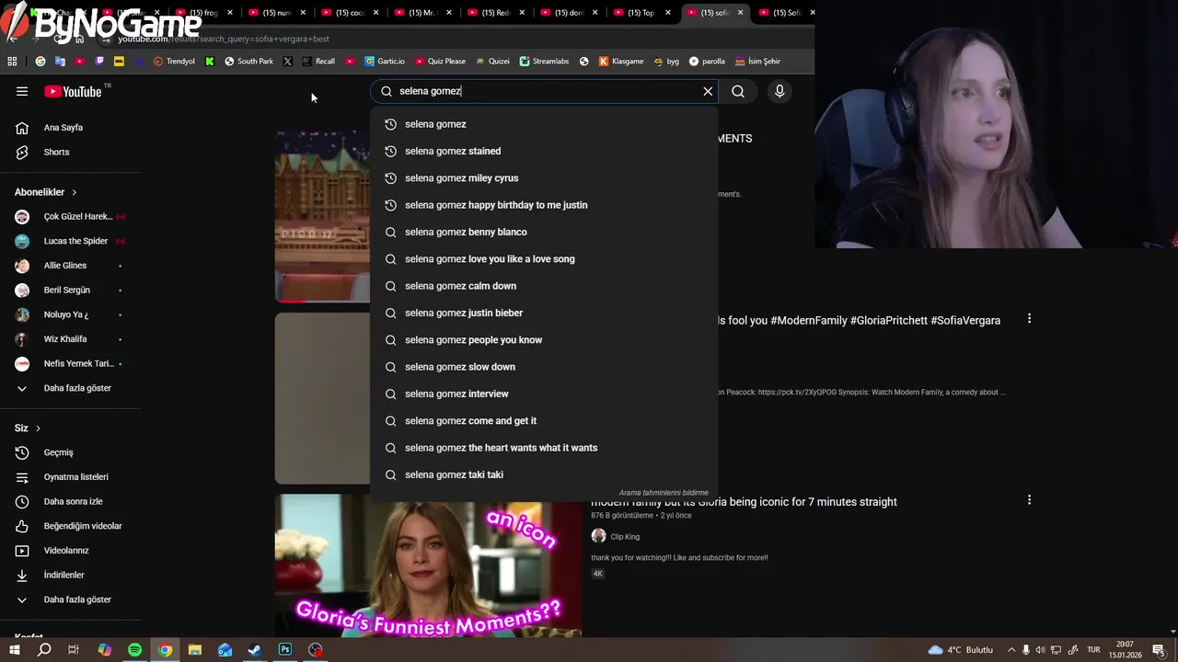Viewport: 1178px width, 662px height.
Task: Open Clip King channel link
Action: click(x=625, y=537)
